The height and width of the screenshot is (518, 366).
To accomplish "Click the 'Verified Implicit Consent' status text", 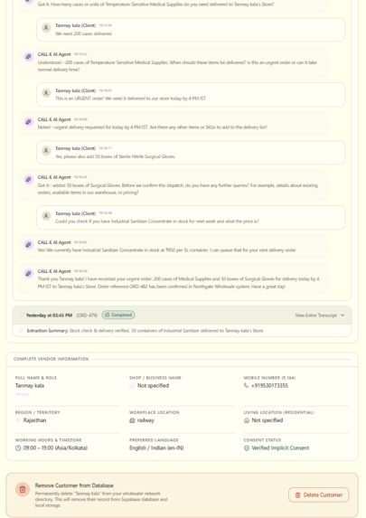I will 280,448.
